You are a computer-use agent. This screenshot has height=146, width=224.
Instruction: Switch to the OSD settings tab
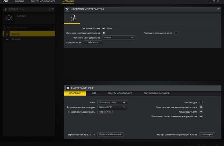point(94,93)
